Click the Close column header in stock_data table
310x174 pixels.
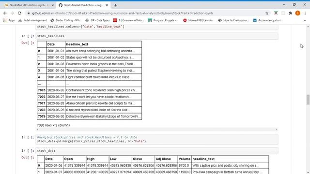tap(143, 159)
